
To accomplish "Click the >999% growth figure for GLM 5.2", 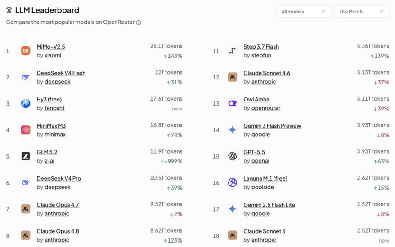I will click(171, 162).
